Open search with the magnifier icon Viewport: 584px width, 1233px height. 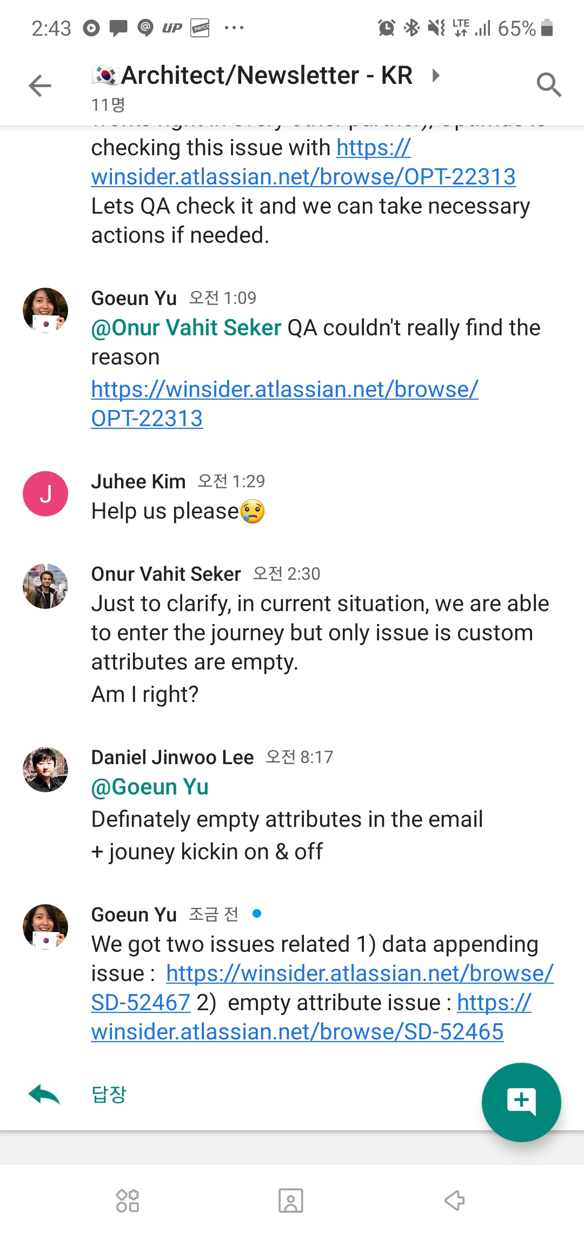549,85
